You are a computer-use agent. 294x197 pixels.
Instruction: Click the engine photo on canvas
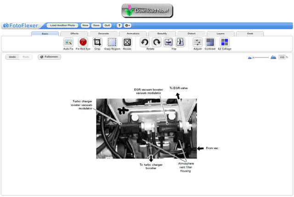tap(147, 129)
